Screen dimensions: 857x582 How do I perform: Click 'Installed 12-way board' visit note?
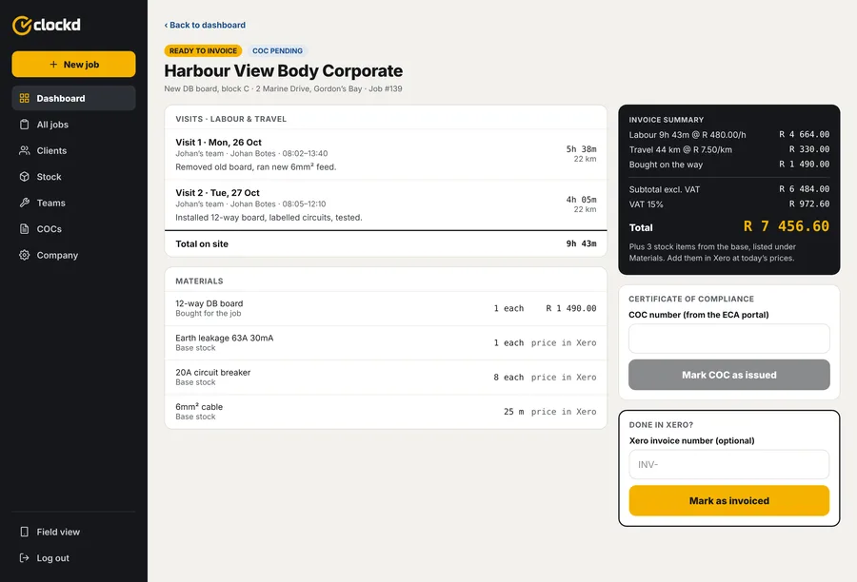(x=269, y=217)
